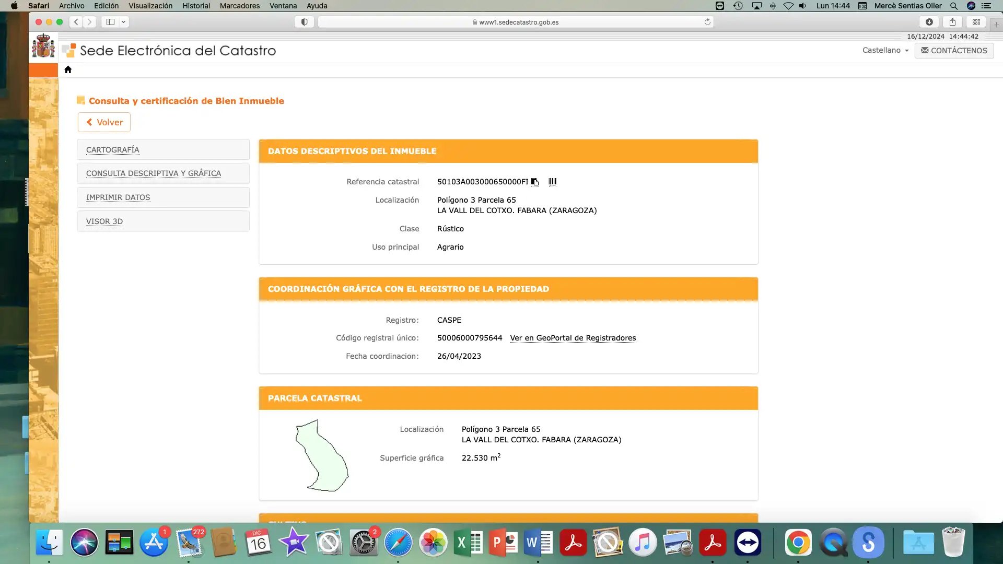Click the Sede Electrónica del Catastro logo
Screen dimensions: 1003x564
169,51
